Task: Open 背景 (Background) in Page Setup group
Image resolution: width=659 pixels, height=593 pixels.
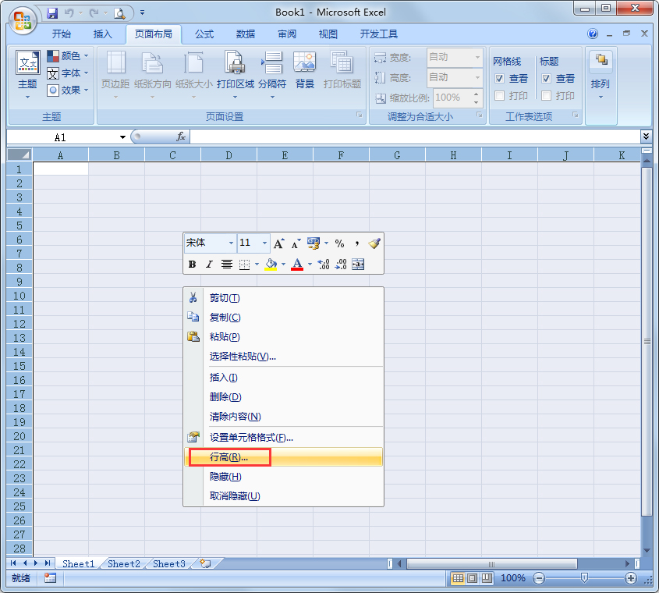Action: pos(306,70)
